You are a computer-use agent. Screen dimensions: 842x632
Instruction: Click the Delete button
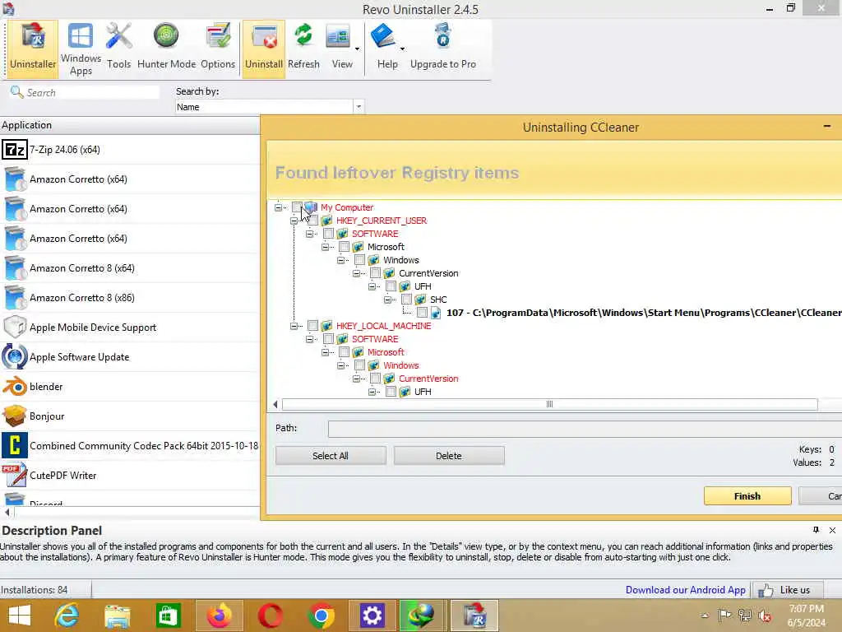point(449,456)
